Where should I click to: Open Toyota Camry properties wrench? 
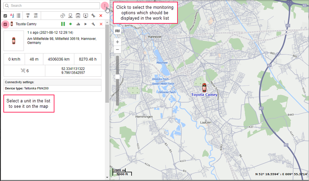(x=93, y=24)
